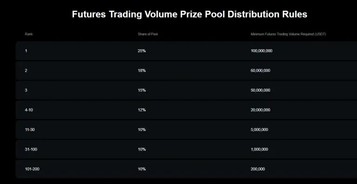357x184 pixels.
Task: Click the 18% share cell
Action: click(142, 71)
